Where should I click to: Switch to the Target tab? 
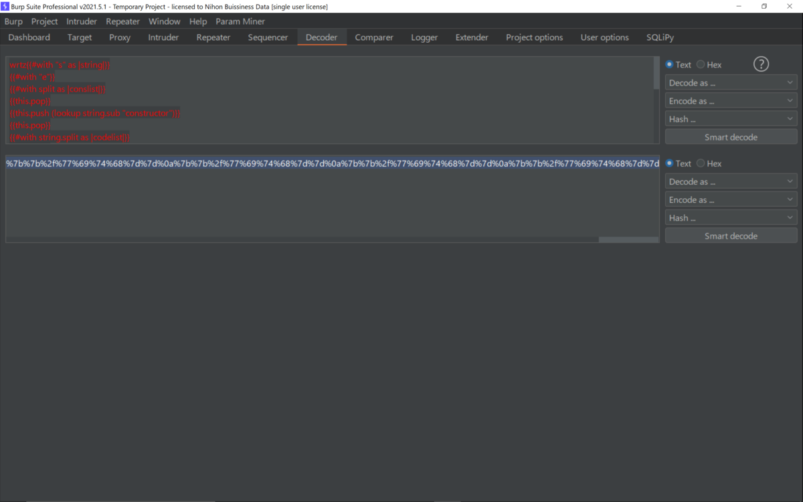coord(80,37)
